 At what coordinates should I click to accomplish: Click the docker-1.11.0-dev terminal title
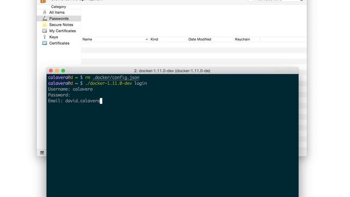coord(172,71)
